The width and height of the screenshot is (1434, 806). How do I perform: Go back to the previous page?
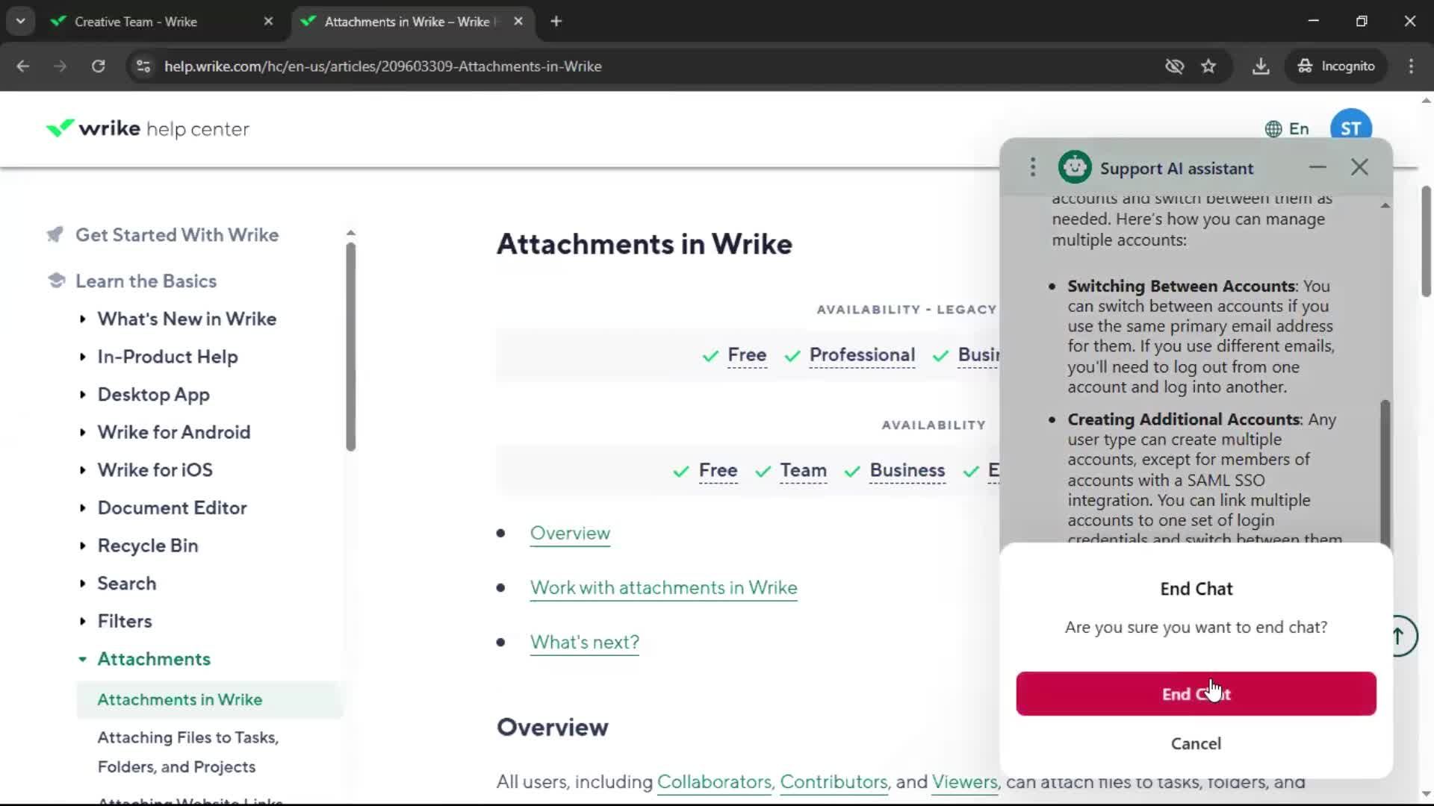[23, 66]
